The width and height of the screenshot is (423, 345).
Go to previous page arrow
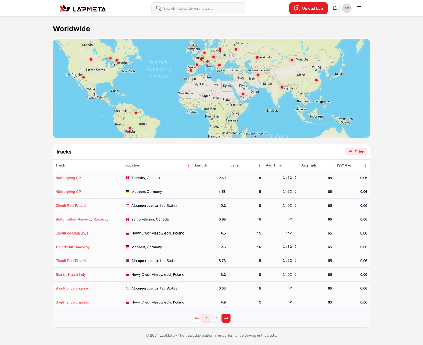click(197, 318)
